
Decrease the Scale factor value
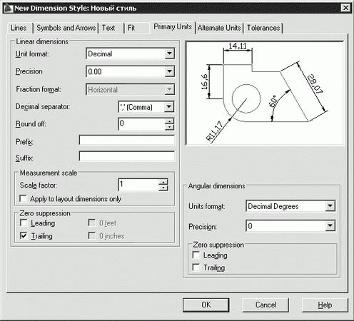point(163,188)
